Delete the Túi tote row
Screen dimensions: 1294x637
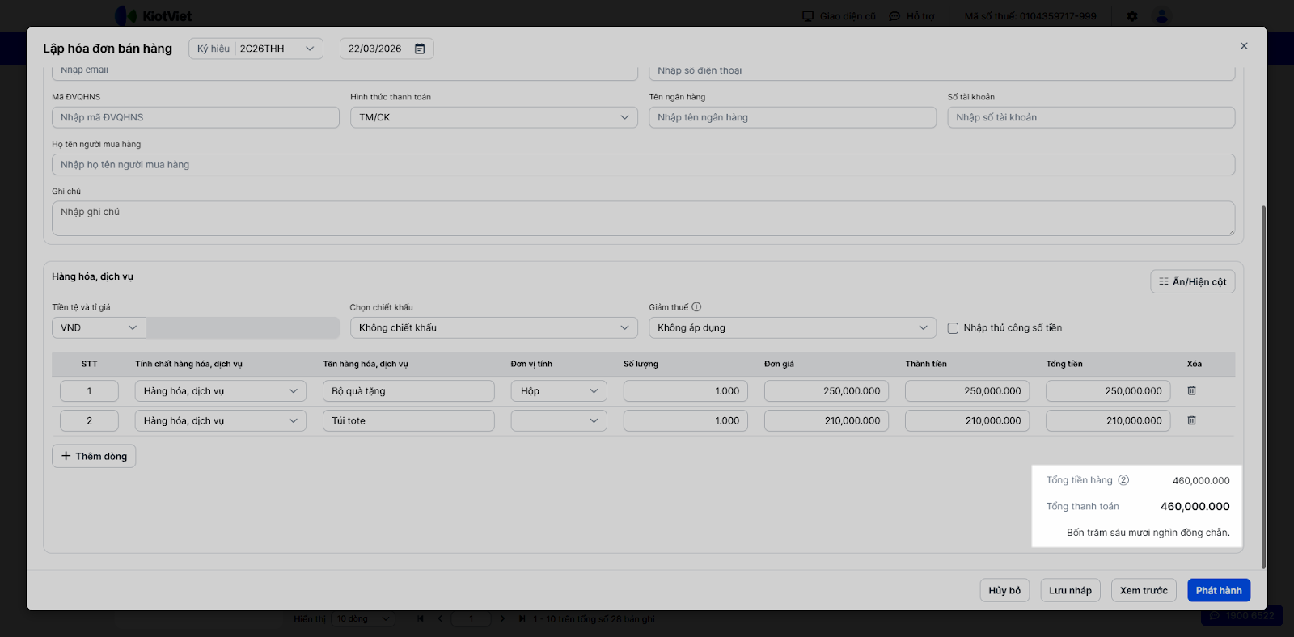(x=1191, y=420)
